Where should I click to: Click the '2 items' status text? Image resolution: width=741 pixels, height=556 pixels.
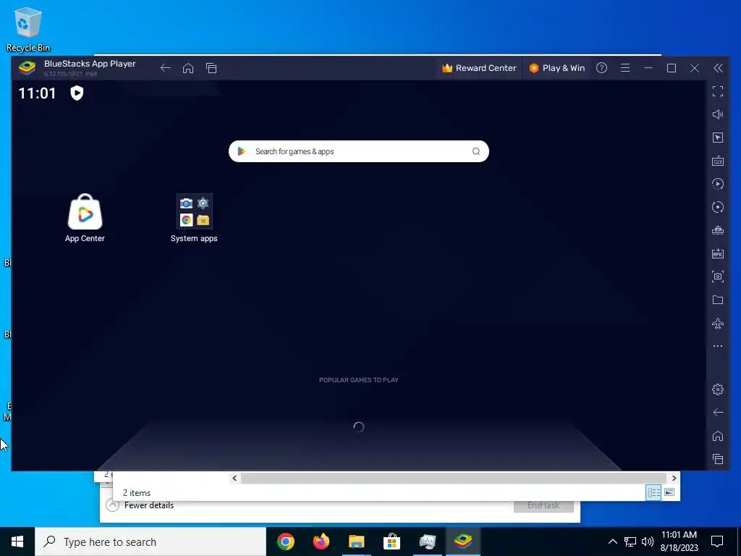(137, 492)
